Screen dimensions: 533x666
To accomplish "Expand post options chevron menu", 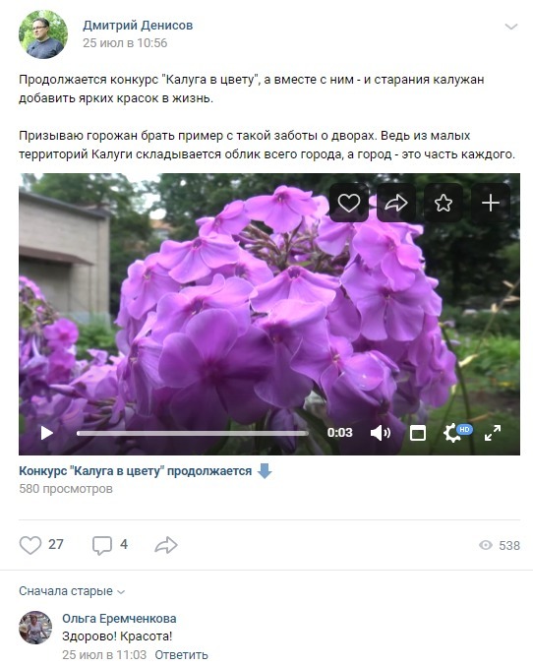I will pos(511,27).
